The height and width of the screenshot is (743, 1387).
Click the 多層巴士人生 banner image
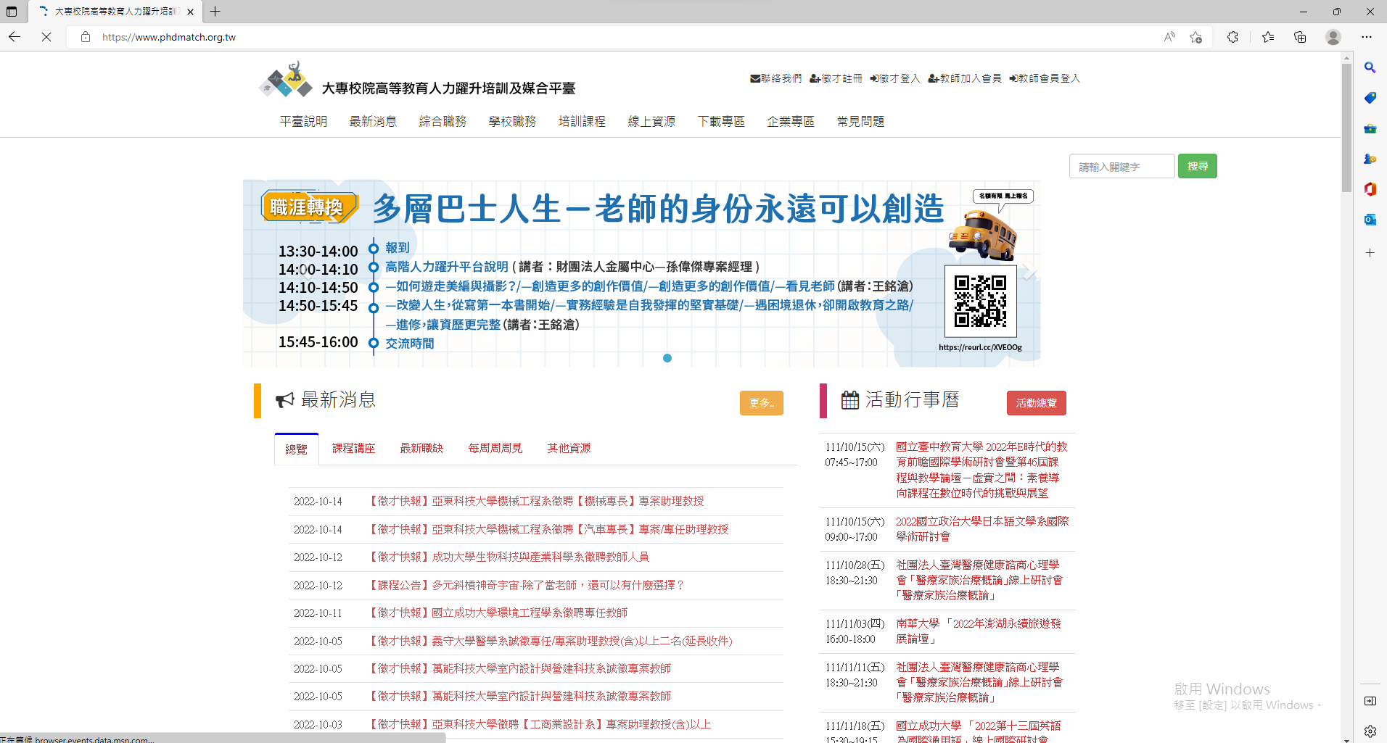(x=641, y=273)
